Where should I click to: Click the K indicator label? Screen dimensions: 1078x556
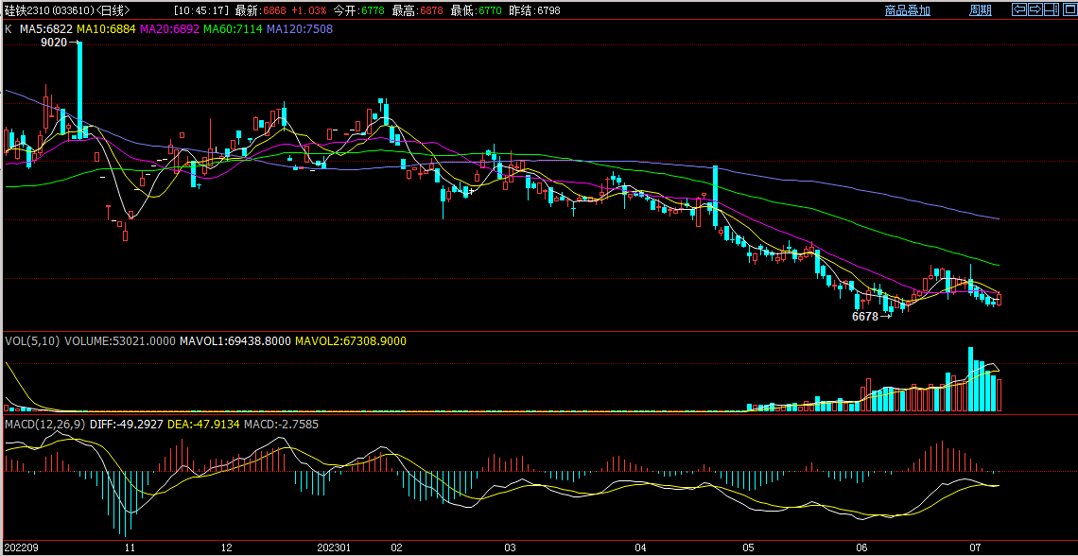9,29
